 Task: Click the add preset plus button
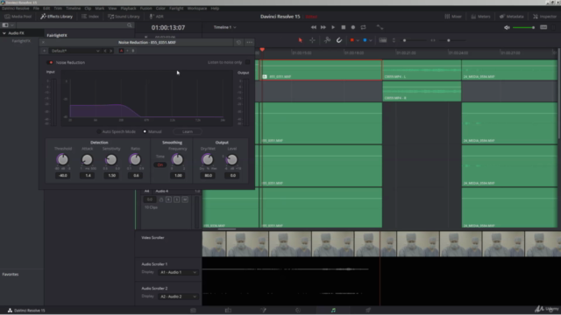pyautogui.click(x=45, y=51)
